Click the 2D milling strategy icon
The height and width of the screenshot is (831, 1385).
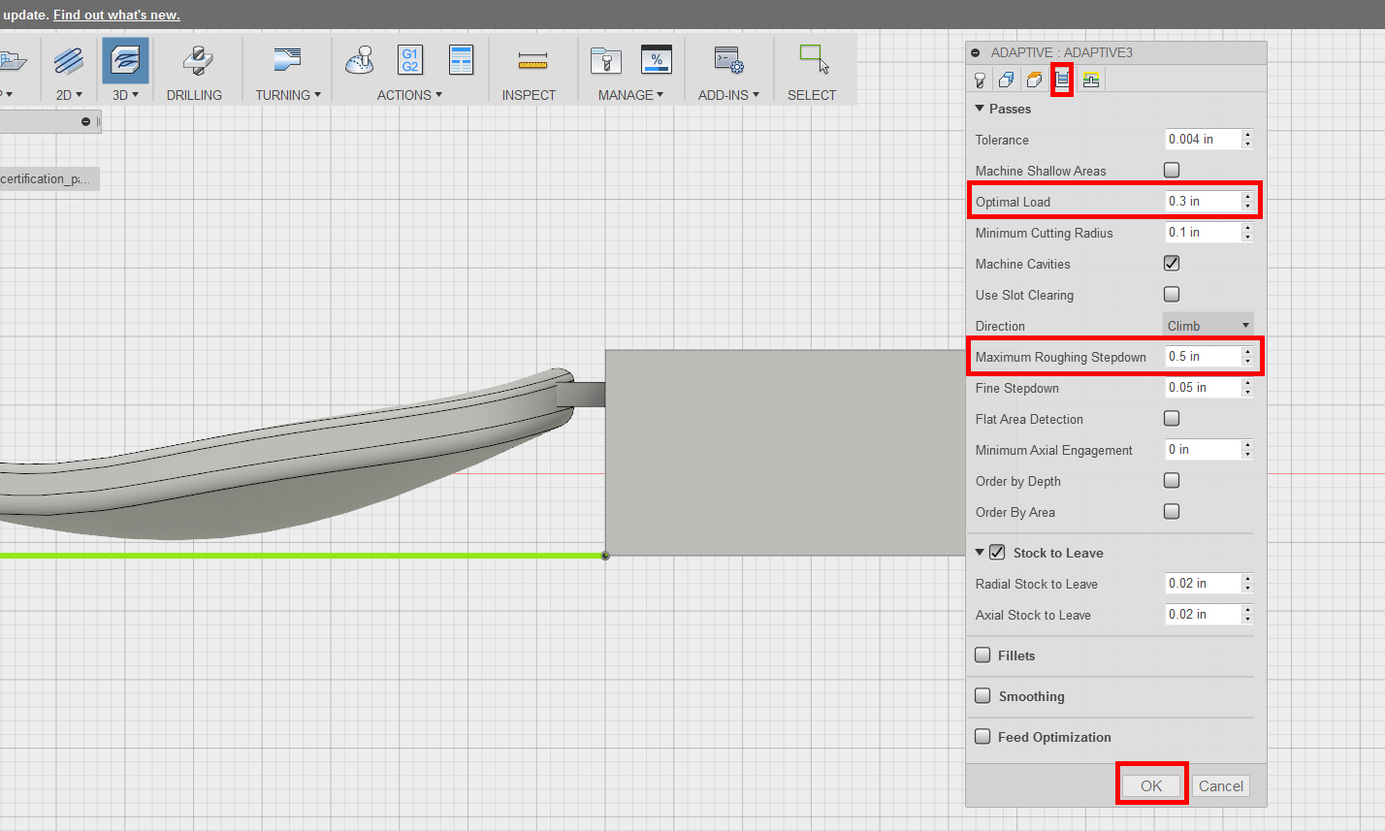[x=69, y=61]
